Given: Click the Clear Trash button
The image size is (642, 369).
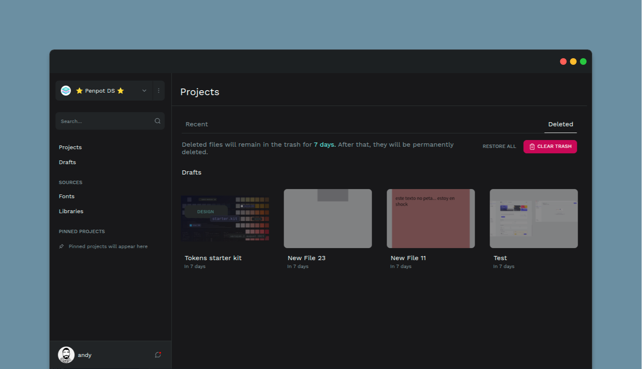Looking at the screenshot, I should pos(550,146).
